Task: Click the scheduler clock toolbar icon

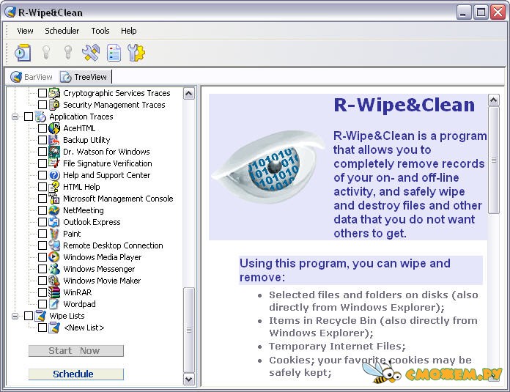Action: (x=23, y=53)
